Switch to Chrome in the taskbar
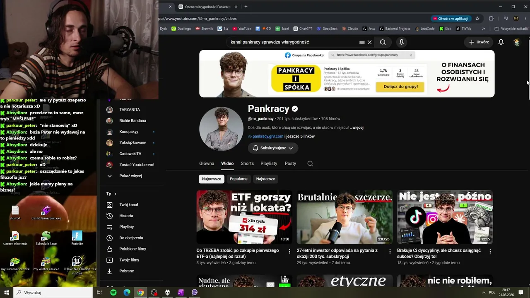 point(141,293)
